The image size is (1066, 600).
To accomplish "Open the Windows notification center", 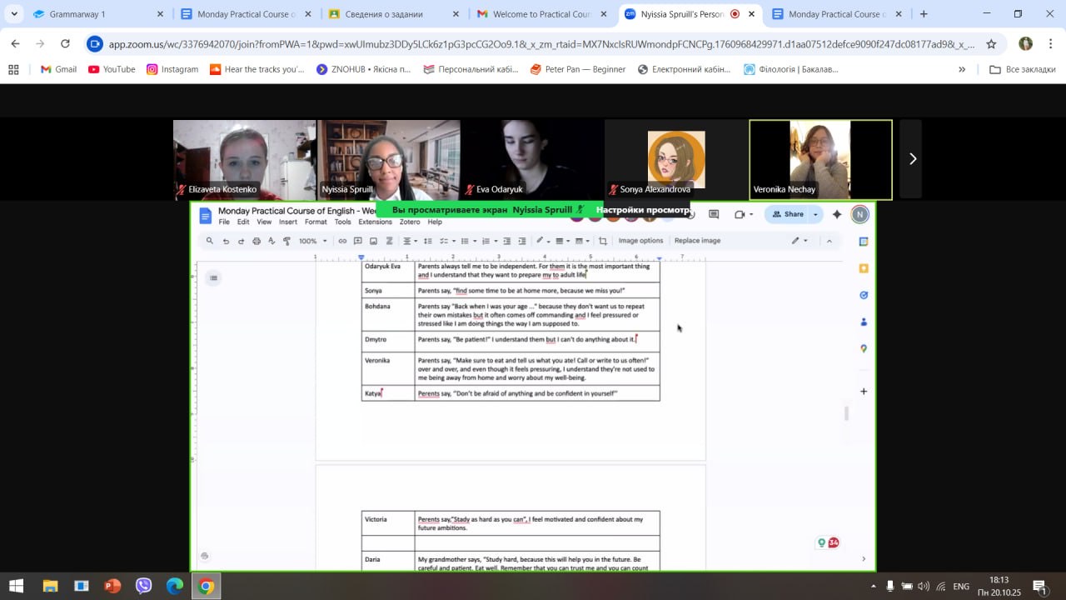I will tap(1039, 586).
